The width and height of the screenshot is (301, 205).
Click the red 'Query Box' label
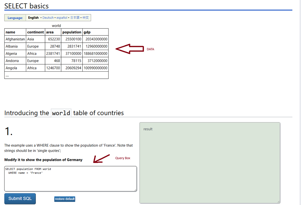[123, 158]
